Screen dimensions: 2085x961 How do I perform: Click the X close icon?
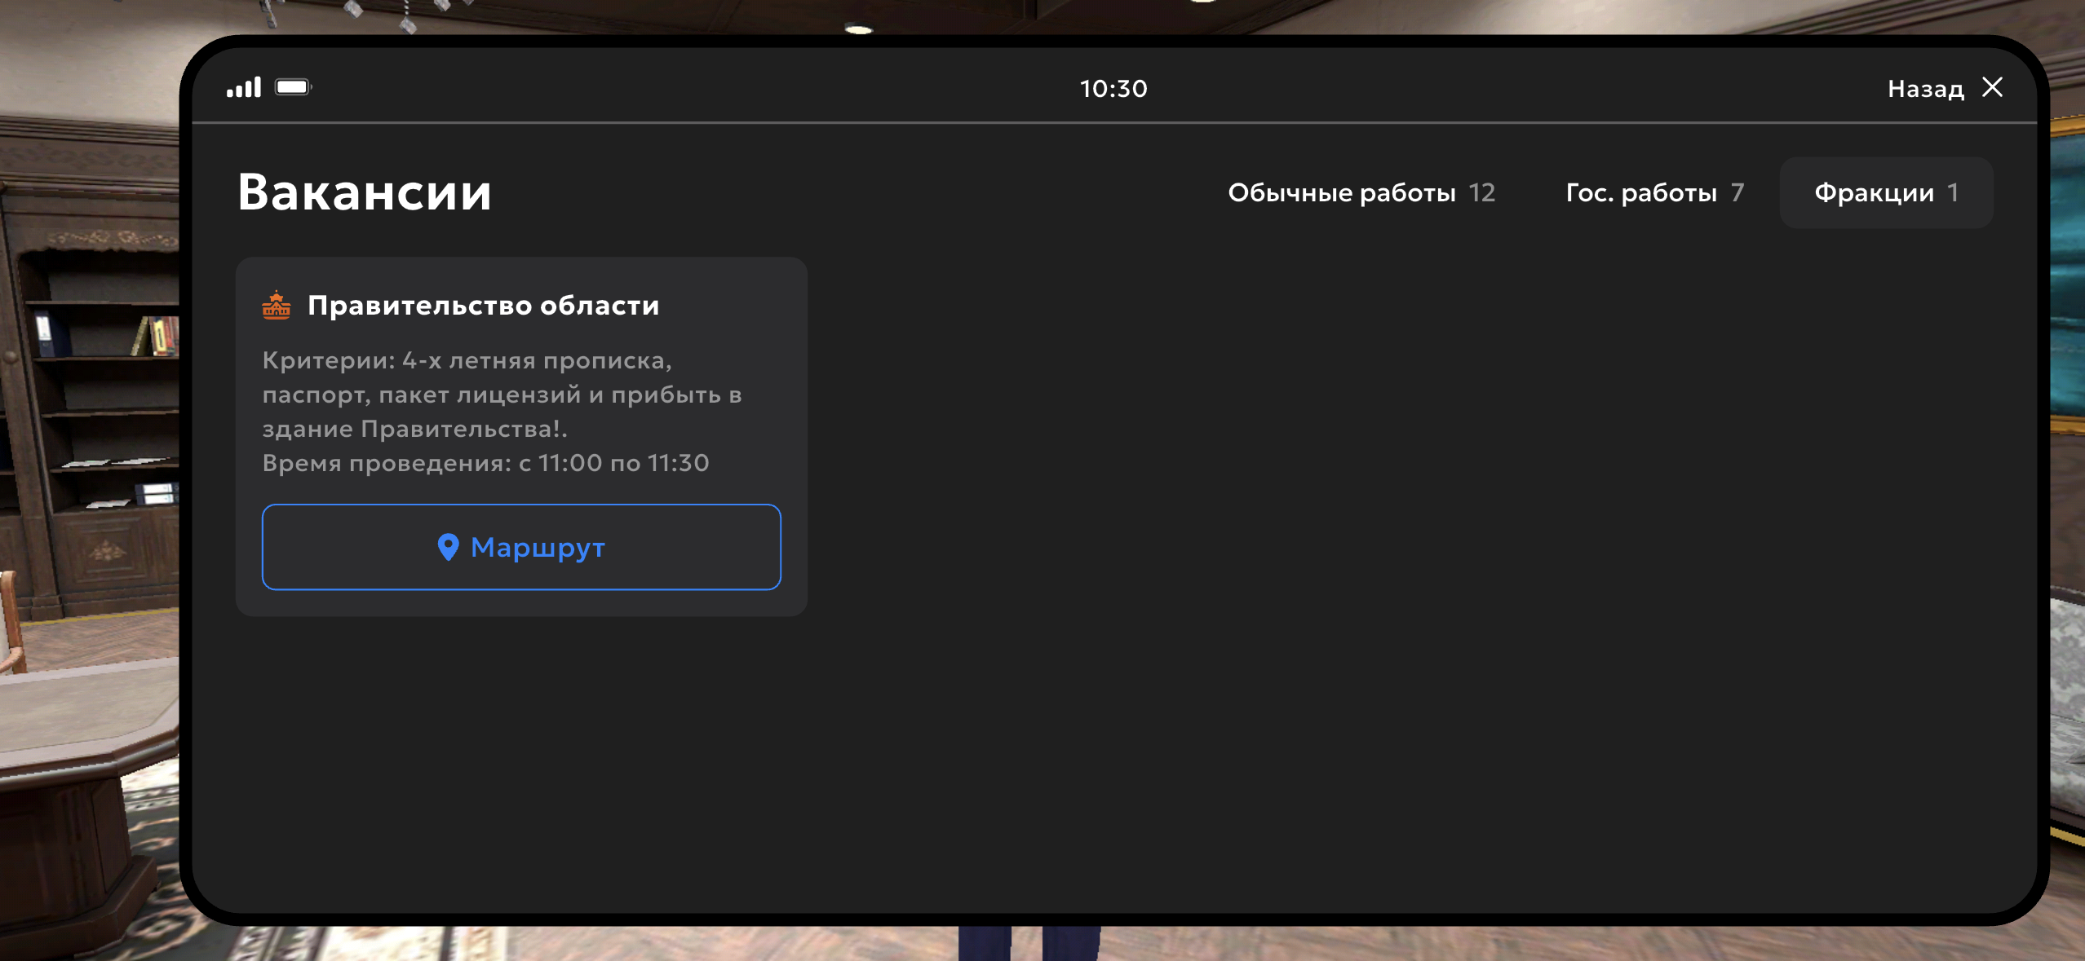tap(1992, 87)
